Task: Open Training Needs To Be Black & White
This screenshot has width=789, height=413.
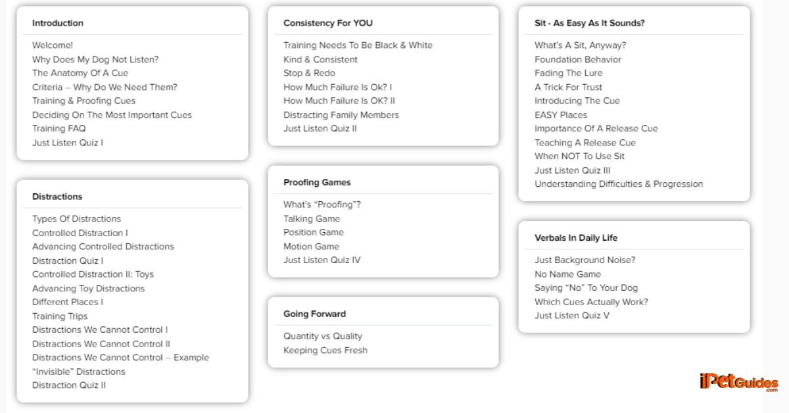Action: tap(358, 45)
